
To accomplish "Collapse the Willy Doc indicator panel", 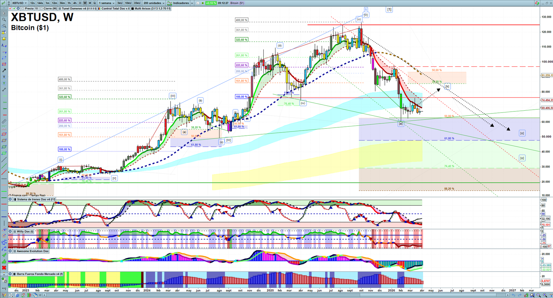I will pyautogui.click(x=10, y=231).
